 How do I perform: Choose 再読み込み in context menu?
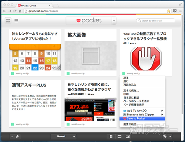coord(142,85)
